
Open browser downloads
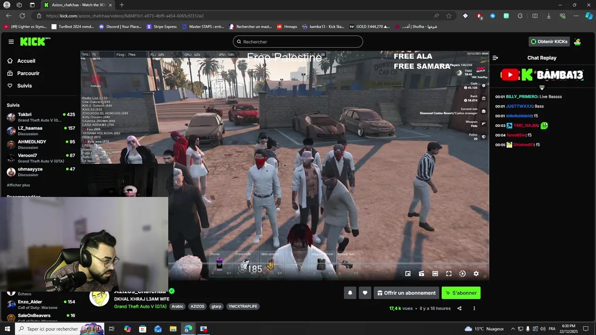pos(549,16)
